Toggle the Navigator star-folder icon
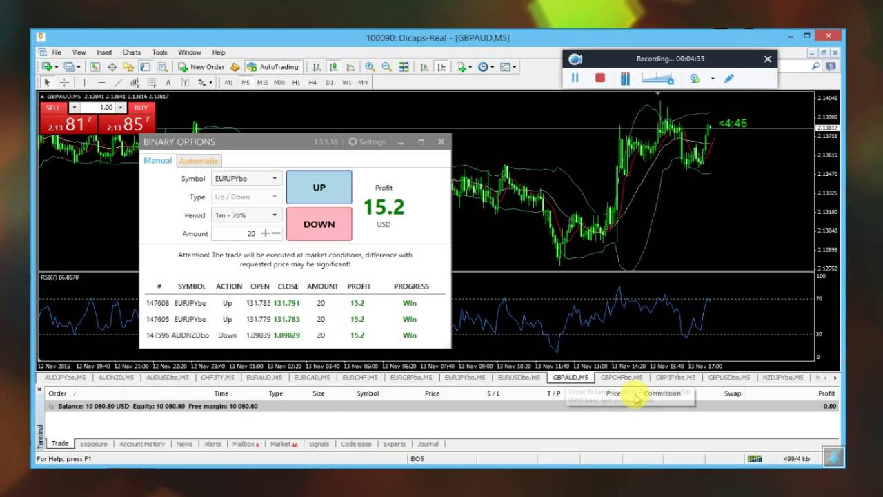883x497 pixels. (128, 67)
